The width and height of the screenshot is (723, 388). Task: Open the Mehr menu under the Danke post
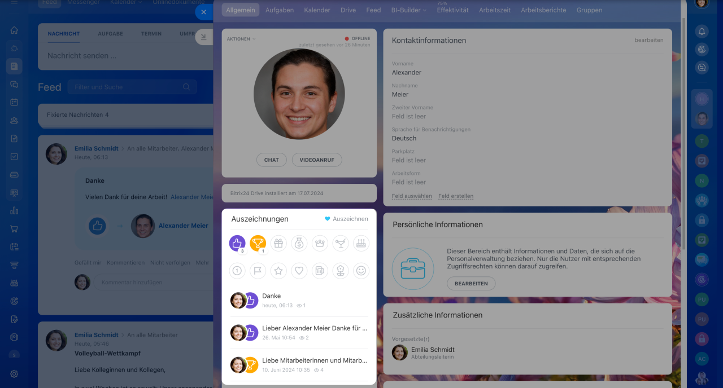(x=203, y=263)
